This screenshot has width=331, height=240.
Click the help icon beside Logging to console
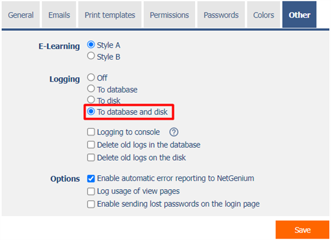point(174,132)
